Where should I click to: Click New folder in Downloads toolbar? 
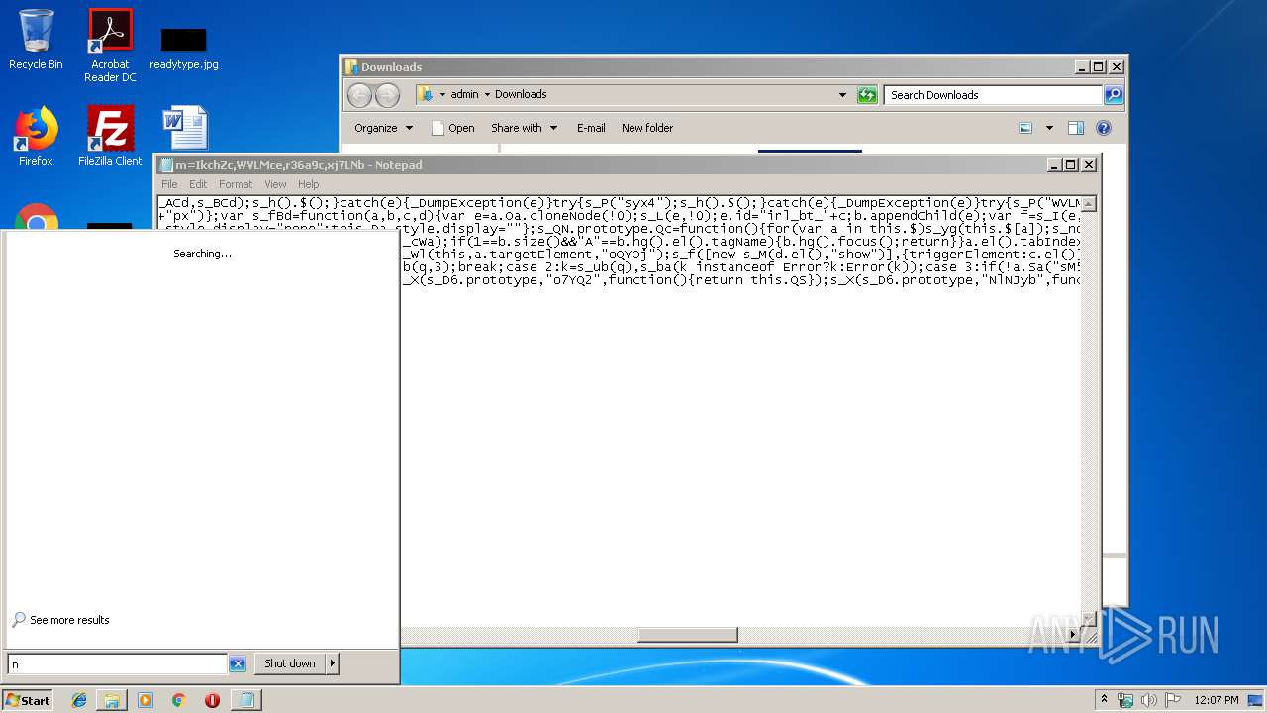click(647, 128)
